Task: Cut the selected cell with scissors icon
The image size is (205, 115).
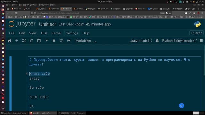Action: (x=24, y=41)
